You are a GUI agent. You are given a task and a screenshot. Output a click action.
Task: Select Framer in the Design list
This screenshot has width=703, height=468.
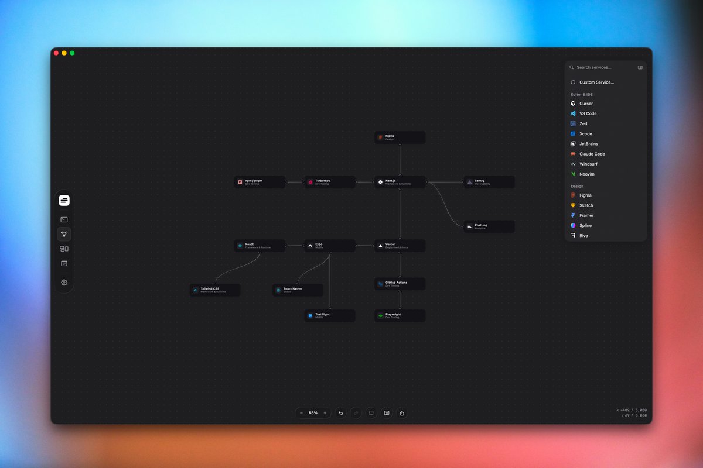point(606,215)
